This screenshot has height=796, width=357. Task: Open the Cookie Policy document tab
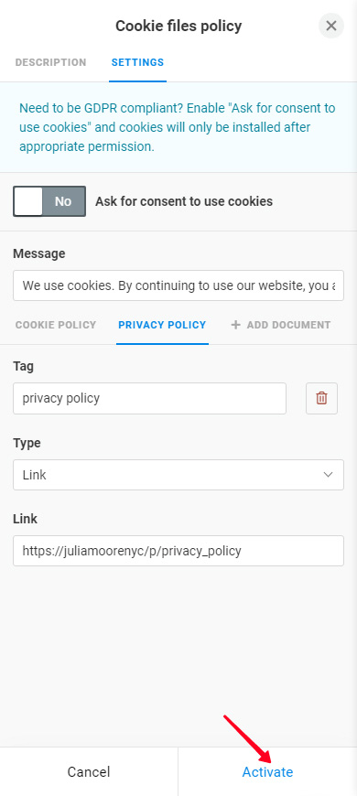(x=56, y=325)
